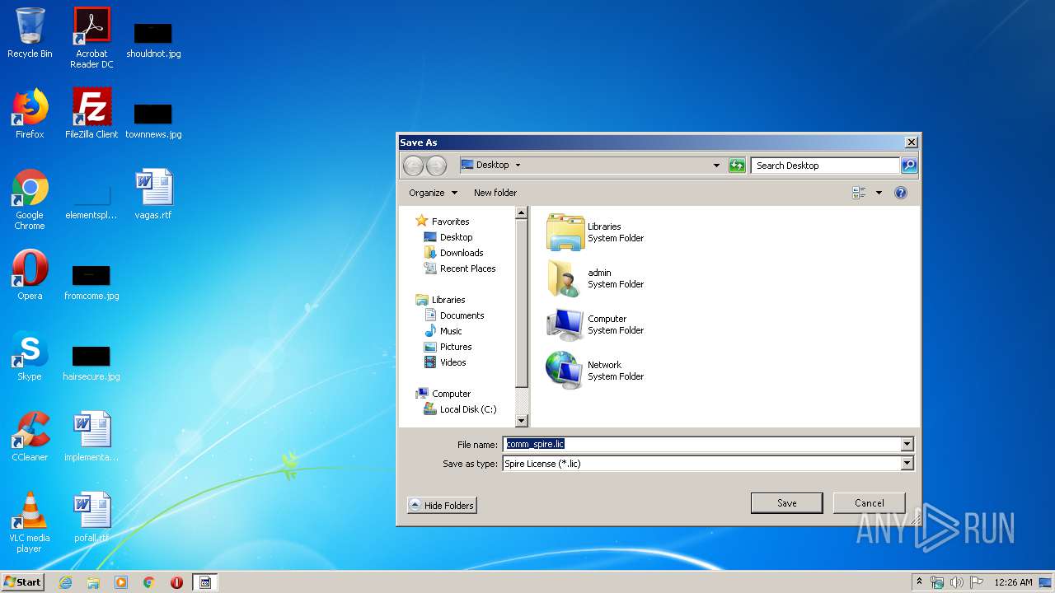
Task: Click the Forward navigation arrow in Save As
Action: [x=436, y=166]
